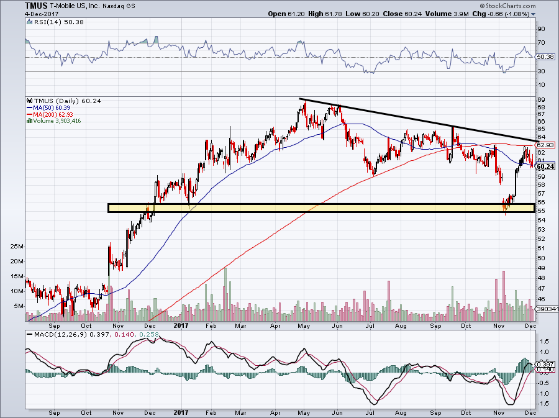
Task: Click the May label under the volume bars
Action: point(303,325)
